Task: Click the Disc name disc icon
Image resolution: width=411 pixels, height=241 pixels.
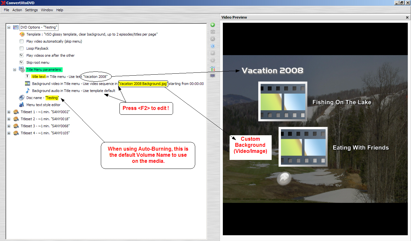Action: tap(22, 97)
